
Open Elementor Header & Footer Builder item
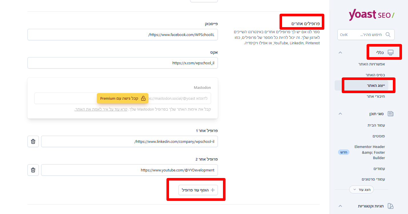coord(369,152)
